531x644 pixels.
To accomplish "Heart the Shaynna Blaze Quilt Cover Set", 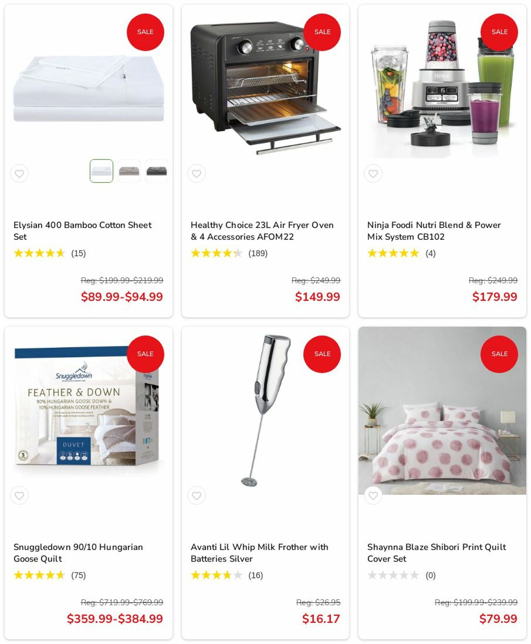I will tap(373, 496).
